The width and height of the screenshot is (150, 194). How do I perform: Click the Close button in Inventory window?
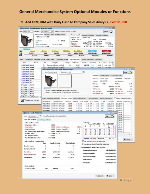[x=128, y=139]
